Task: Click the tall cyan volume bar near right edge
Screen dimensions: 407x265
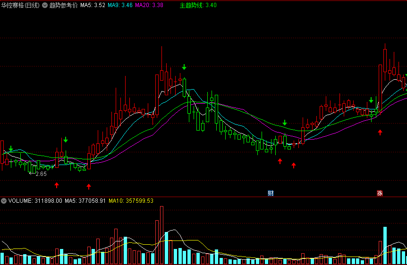Action: pyautogui.click(x=385, y=245)
